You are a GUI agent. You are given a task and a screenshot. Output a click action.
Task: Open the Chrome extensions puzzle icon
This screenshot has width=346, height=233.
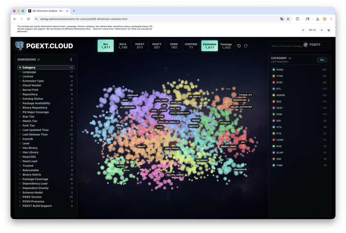(x=297, y=19)
